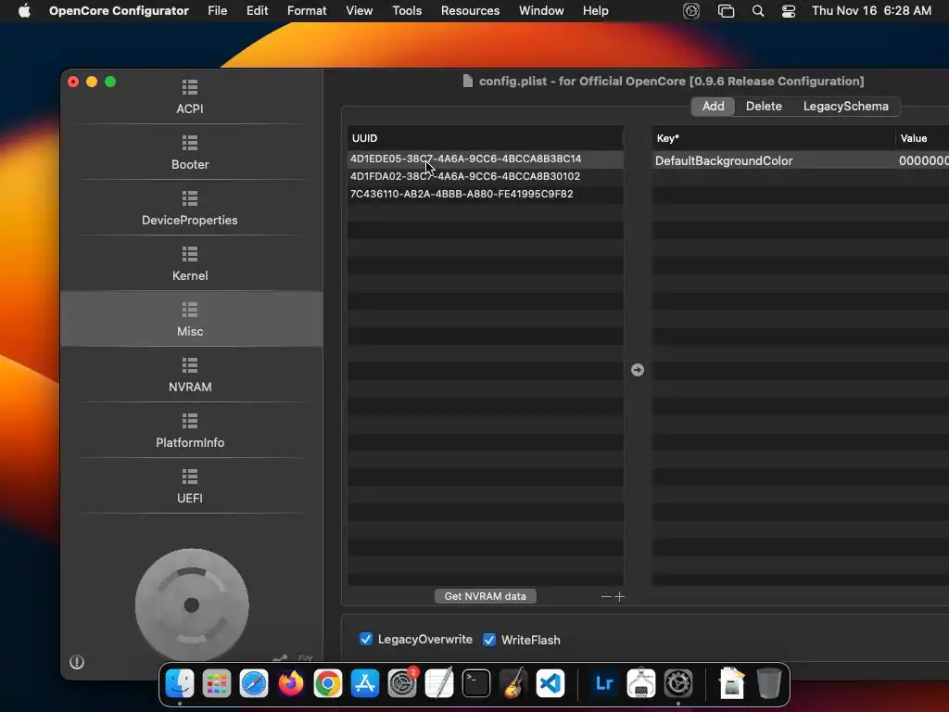Launch Lightroom from the Dock
The height and width of the screenshot is (712, 949).
(604, 683)
